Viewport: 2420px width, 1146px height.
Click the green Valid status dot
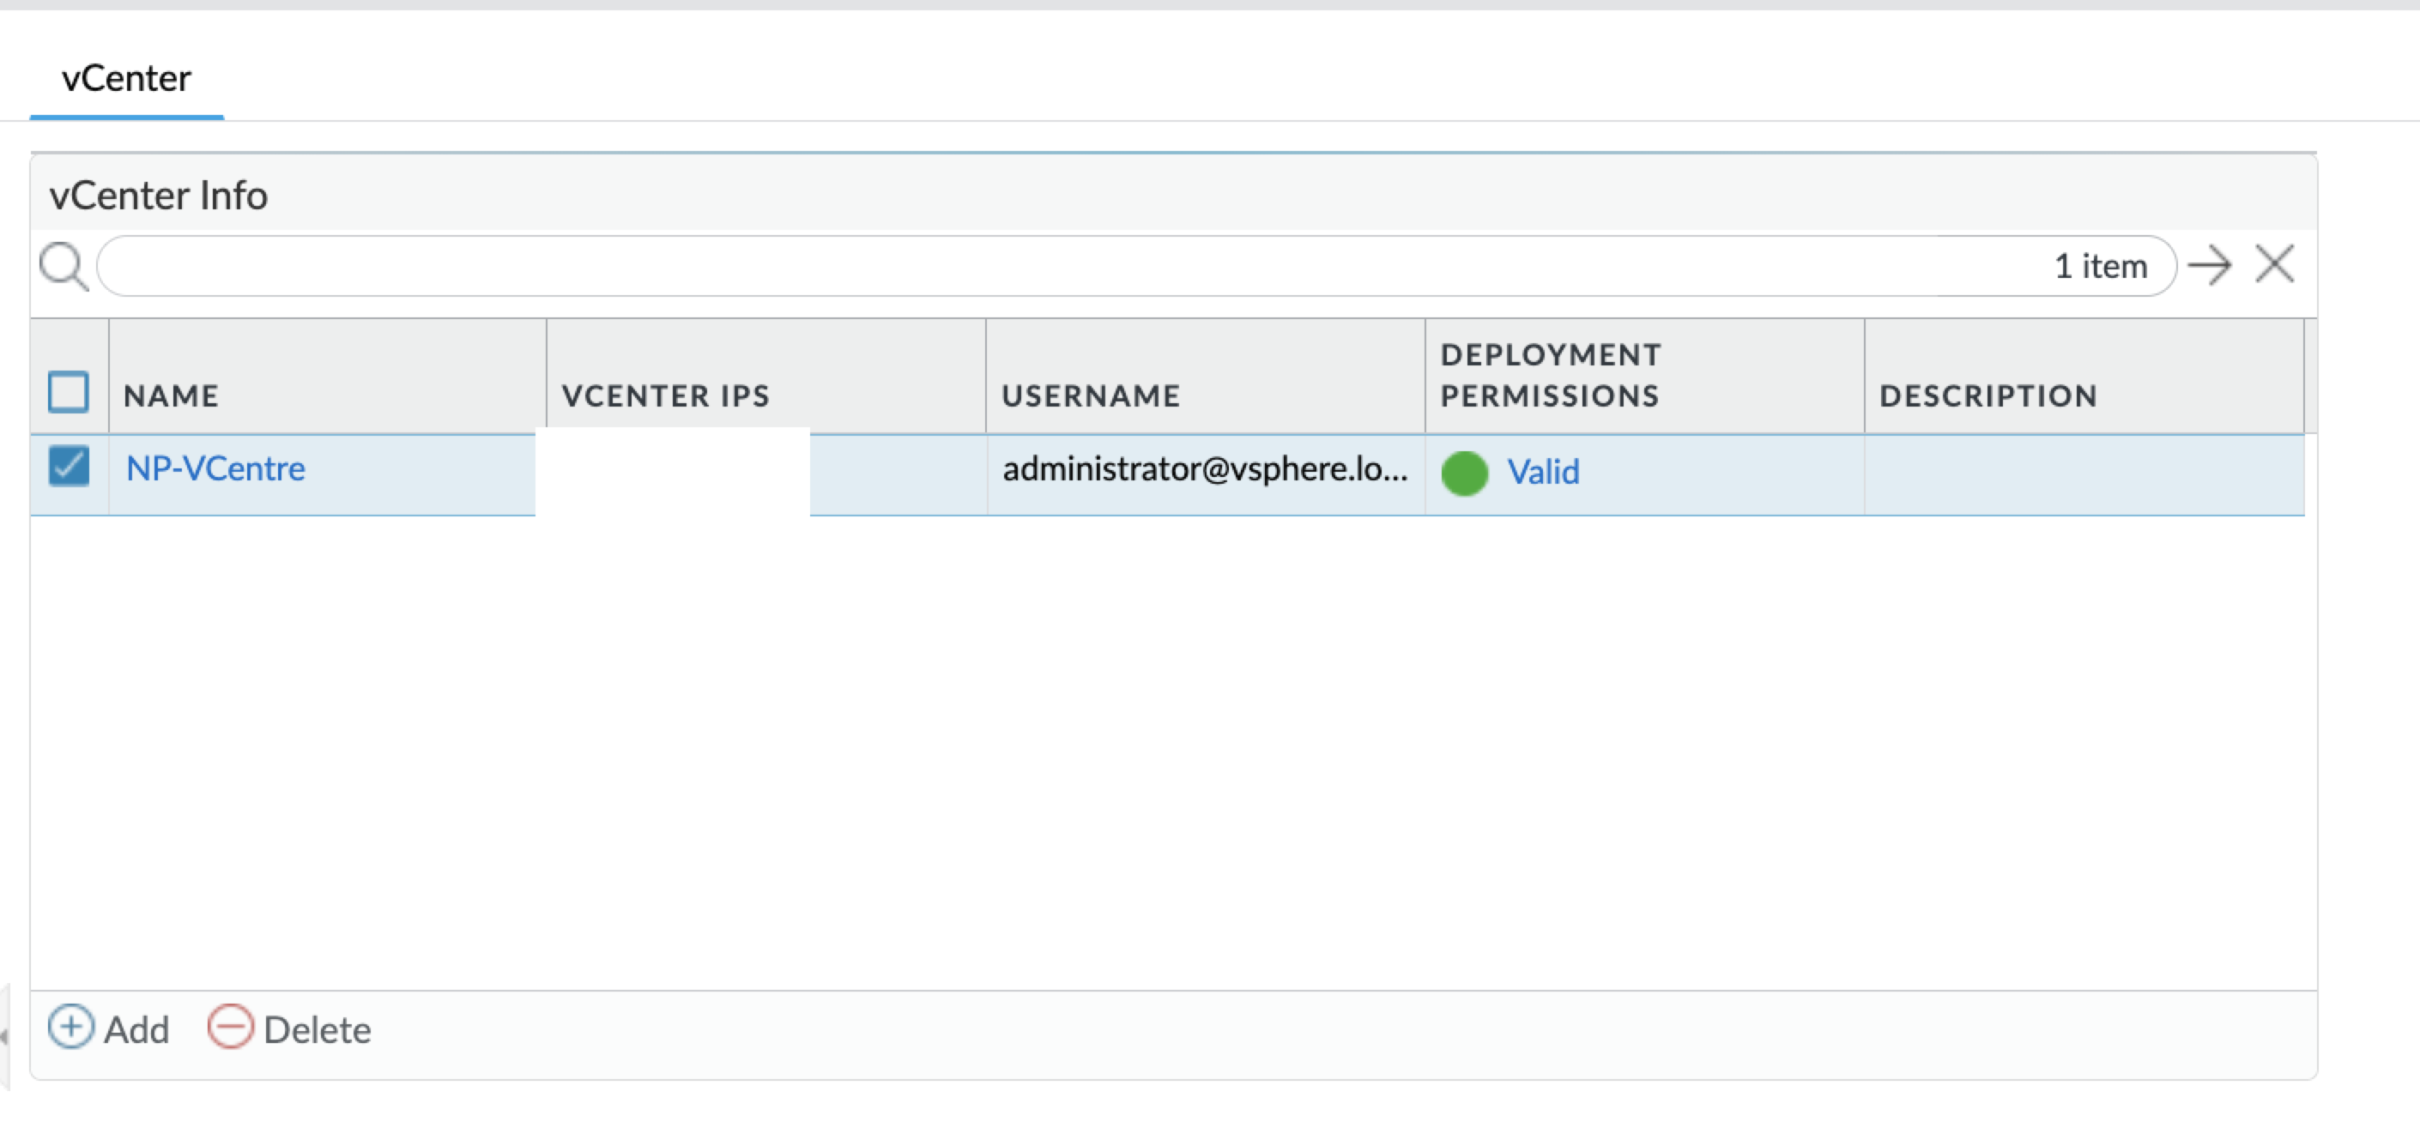pyautogui.click(x=1464, y=473)
